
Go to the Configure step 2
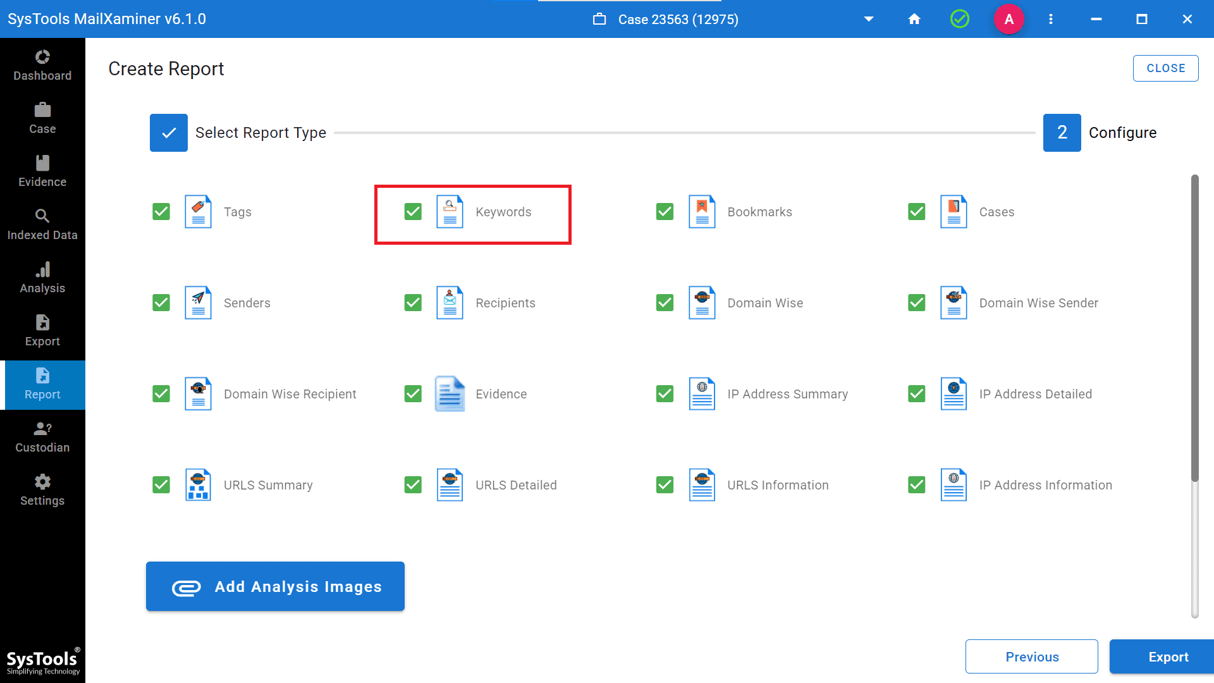(x=1100, y=133)
